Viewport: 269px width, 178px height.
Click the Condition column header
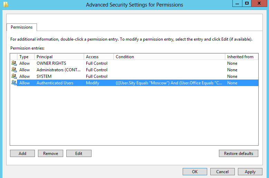(169, 56)
